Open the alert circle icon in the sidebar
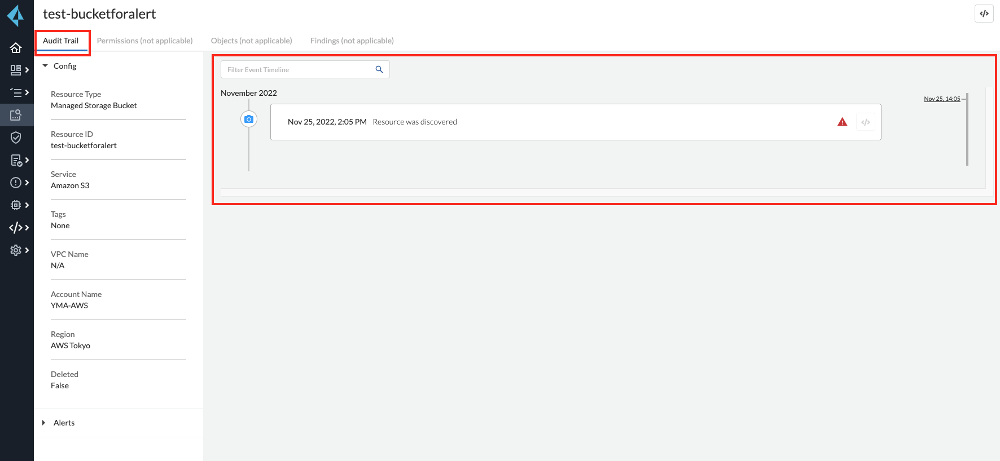The height and width of the screenshot is (461, 1000). (16, 183)
